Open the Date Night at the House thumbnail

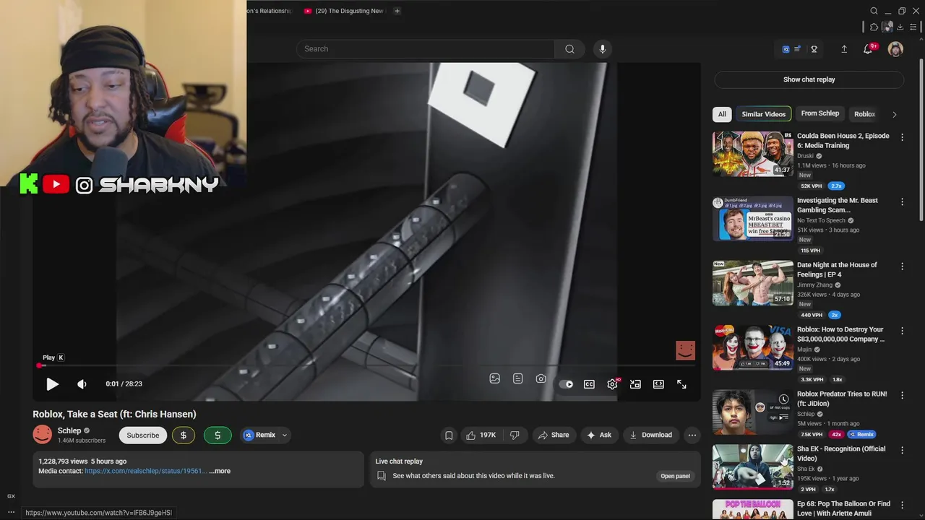tap(752, 283)
